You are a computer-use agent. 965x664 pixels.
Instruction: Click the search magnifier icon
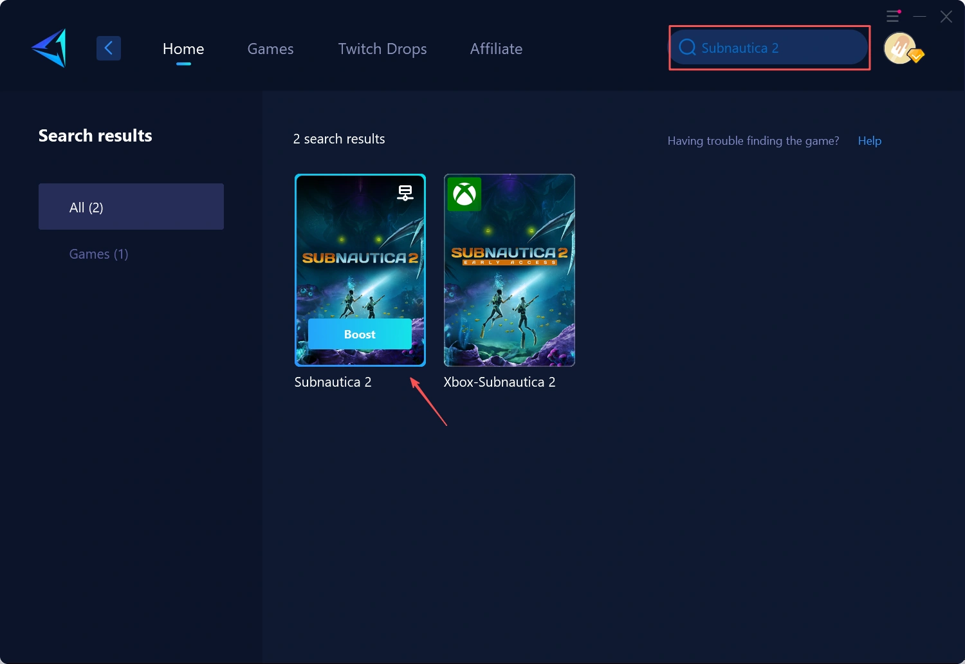687,48
